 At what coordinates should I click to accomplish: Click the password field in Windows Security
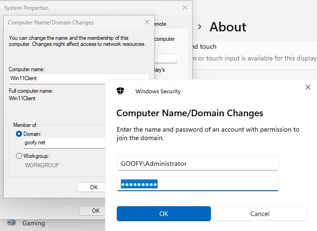tap(198, 184)
